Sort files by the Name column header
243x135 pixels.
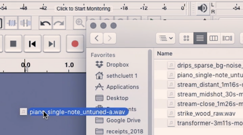tap(165, 54)
